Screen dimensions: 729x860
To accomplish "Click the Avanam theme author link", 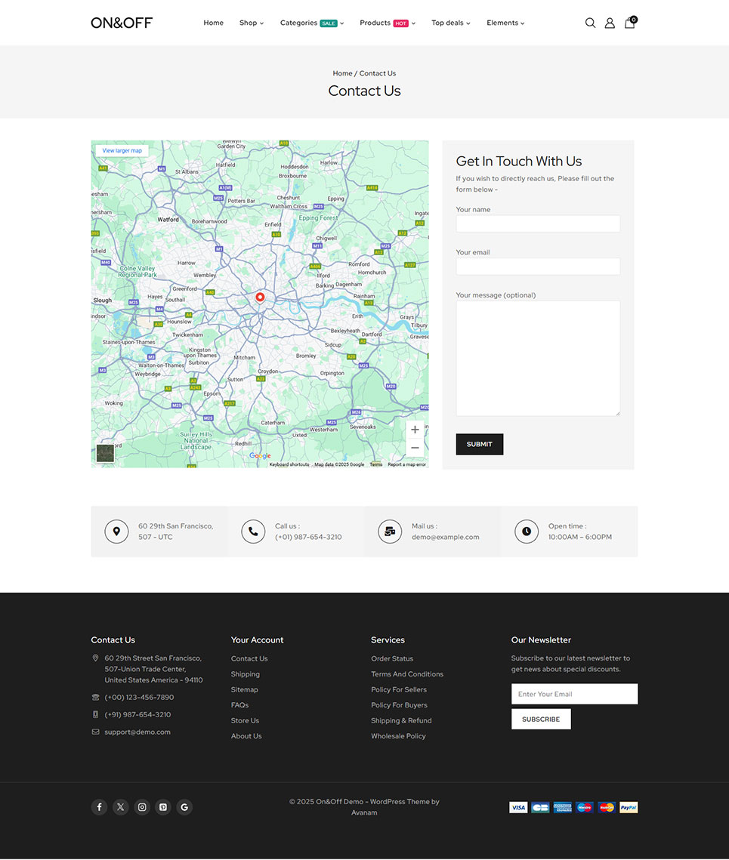I will pos(364,813).
